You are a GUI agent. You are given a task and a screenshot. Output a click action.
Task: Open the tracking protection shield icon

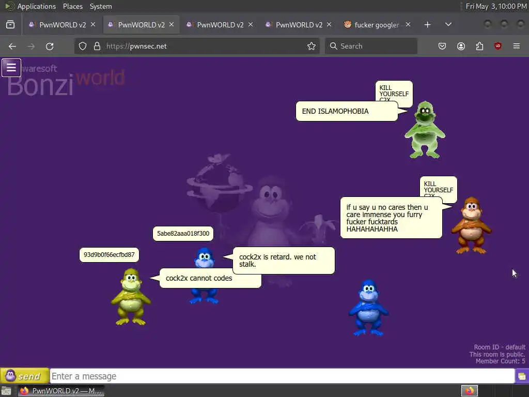tap(83, 46)
